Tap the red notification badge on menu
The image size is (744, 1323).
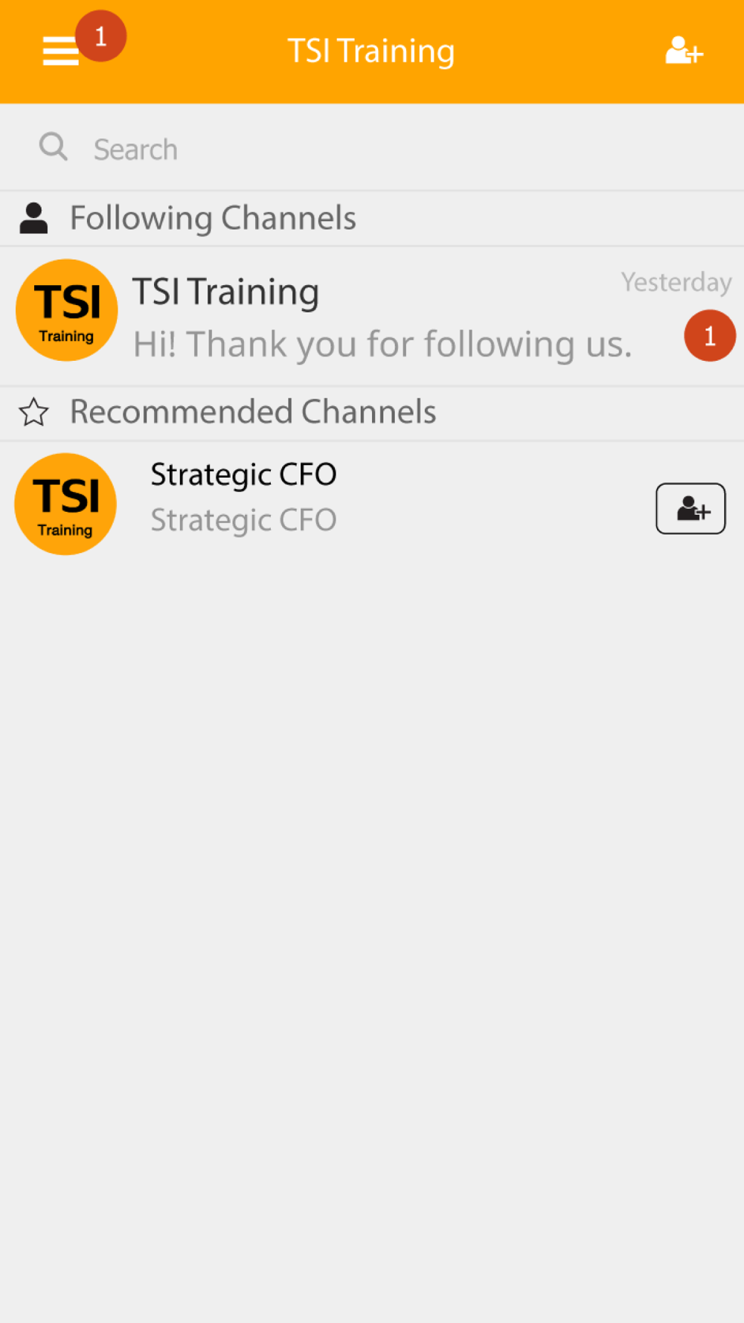100,36
